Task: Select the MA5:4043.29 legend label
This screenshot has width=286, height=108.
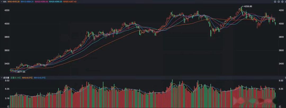Action: [x=14, y=2]
